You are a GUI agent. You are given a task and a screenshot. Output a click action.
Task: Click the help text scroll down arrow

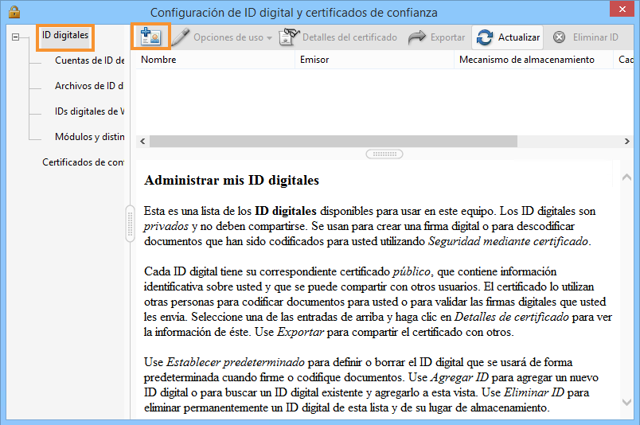coord(626,402)
